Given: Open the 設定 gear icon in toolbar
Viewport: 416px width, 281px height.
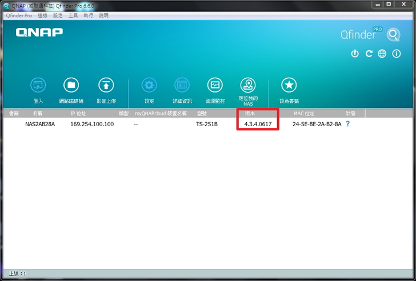Looking at the screenshot, I should coord(149,86).
